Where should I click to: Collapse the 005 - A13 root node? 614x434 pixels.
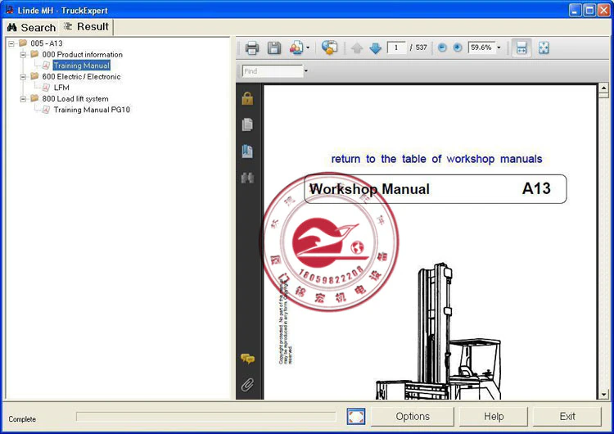tap(11, 43)
